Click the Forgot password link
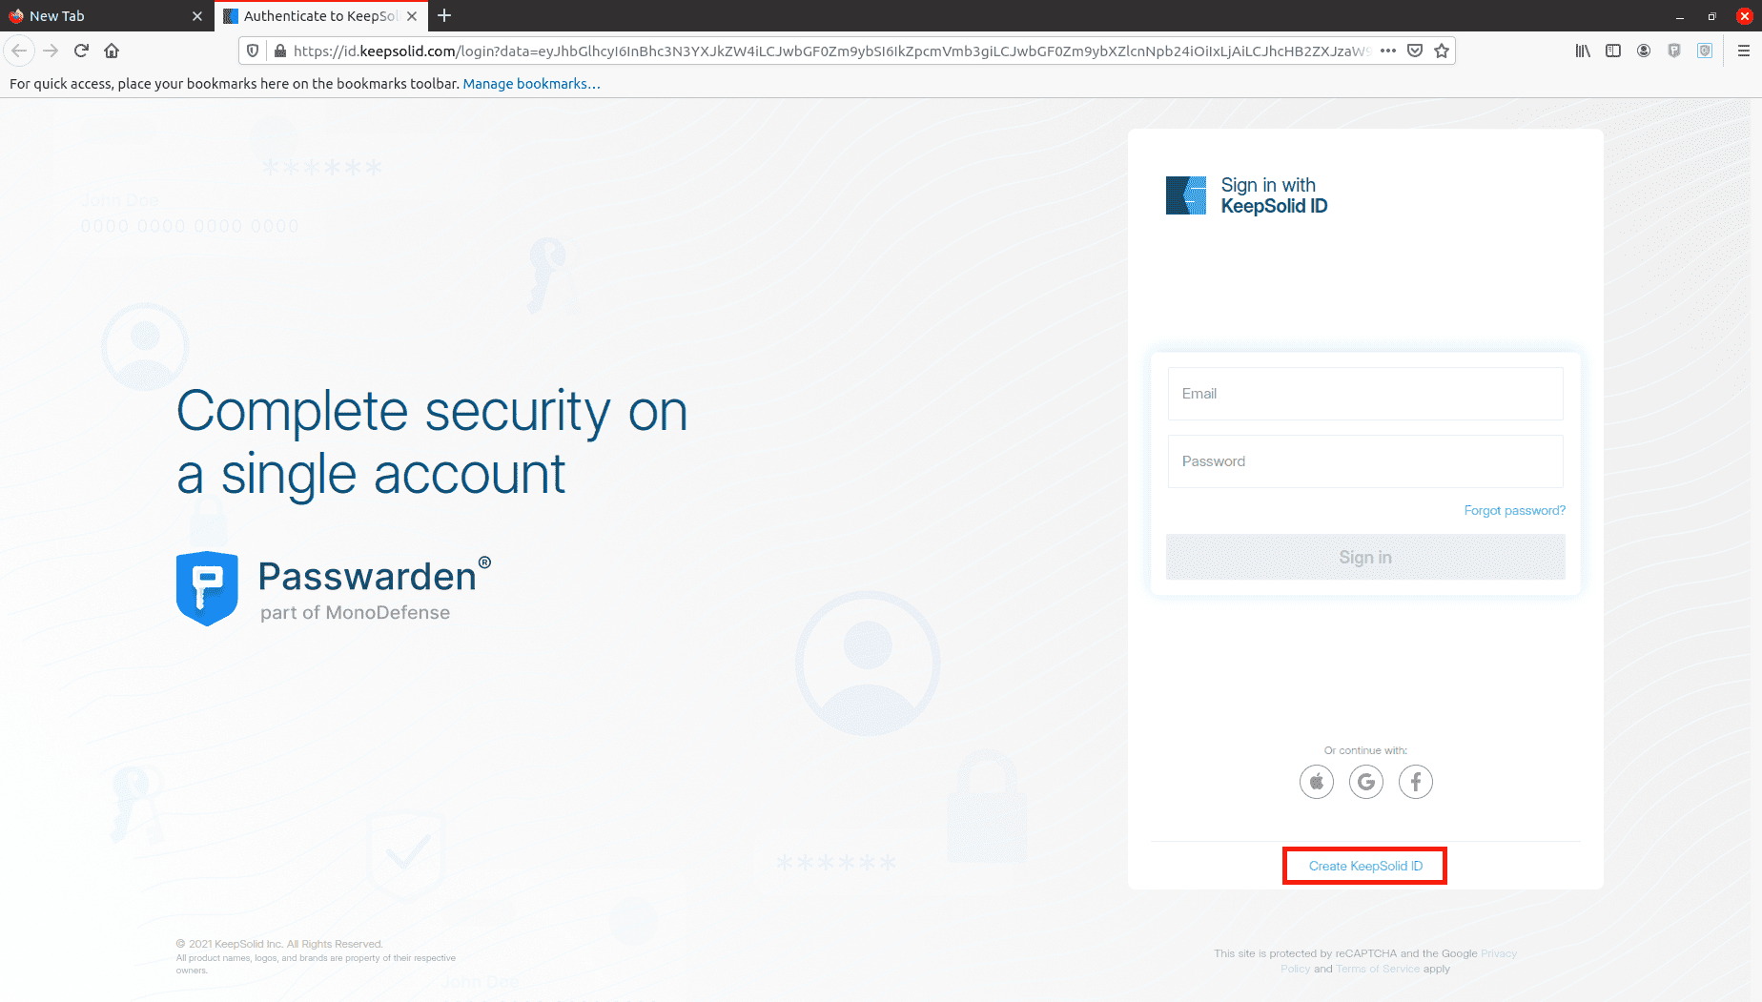1762x1002 pixels. click(x=1514, y=511)
